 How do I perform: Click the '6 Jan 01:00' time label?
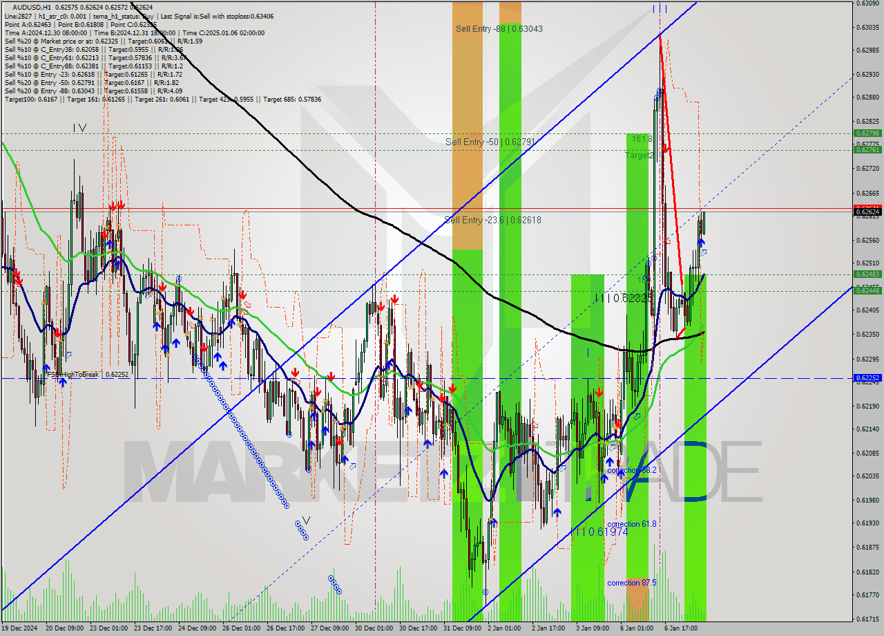(x=637, y=628)
